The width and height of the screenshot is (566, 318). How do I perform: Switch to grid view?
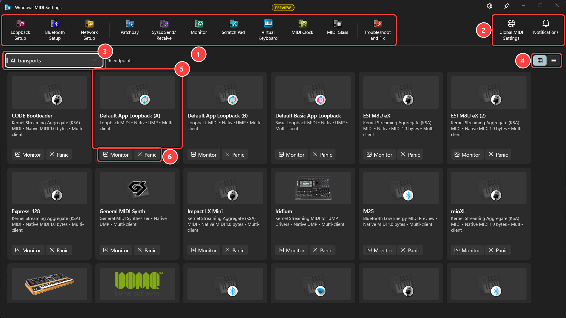point(540,61)
